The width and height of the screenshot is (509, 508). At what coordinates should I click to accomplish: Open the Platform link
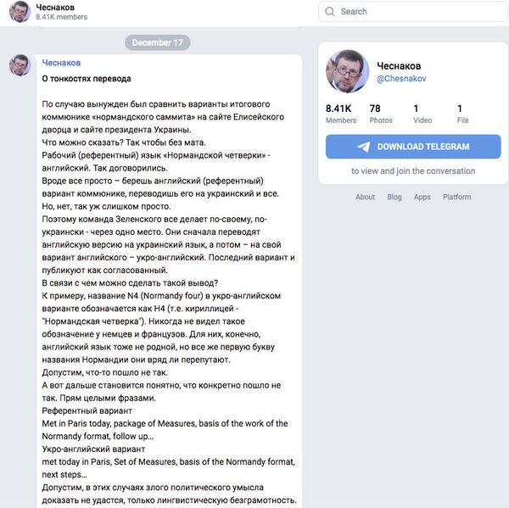coord(456,197)
